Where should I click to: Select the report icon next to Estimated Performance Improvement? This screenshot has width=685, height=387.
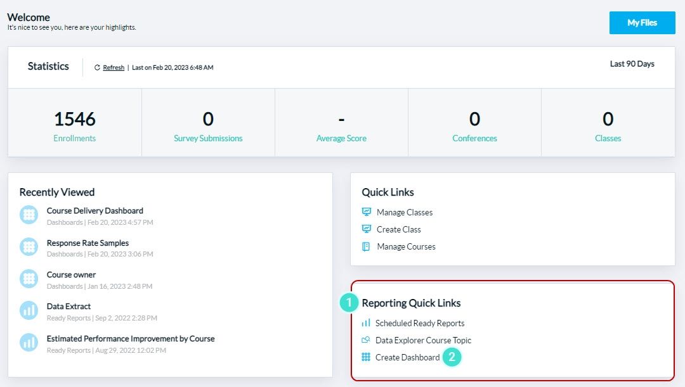coord(28,343)
